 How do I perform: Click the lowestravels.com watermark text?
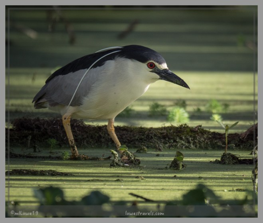[x=144, y=213]
